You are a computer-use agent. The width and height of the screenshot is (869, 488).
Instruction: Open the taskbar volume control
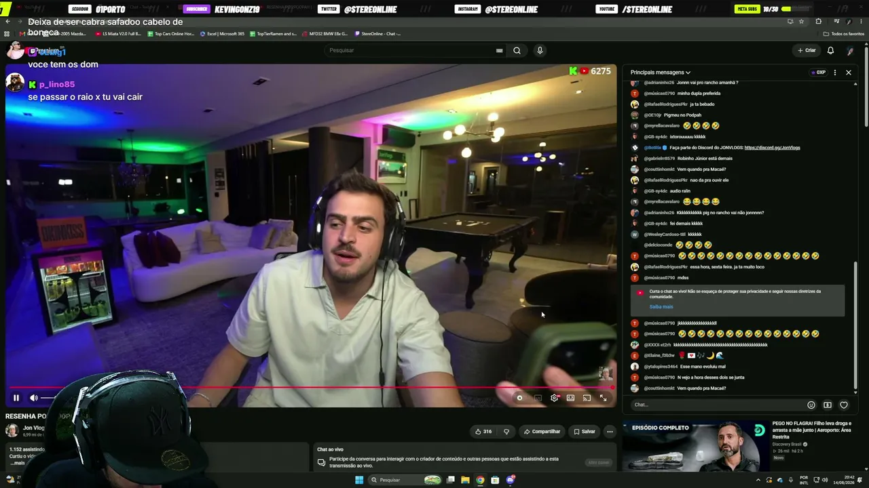(x=825, y=480)
